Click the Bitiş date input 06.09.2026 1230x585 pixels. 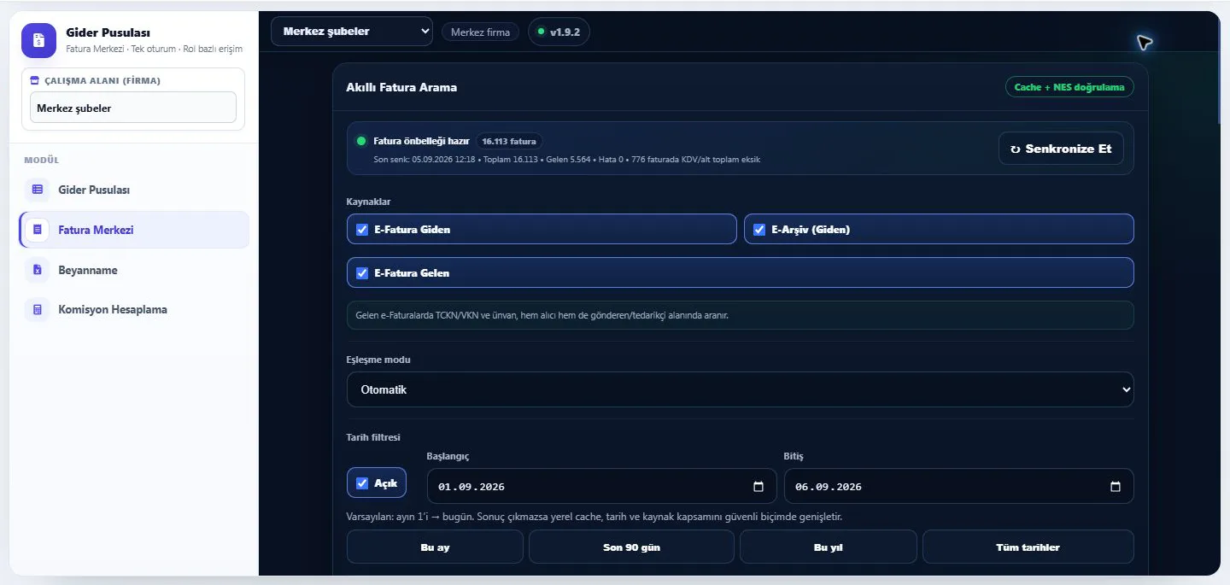point(959,486)
